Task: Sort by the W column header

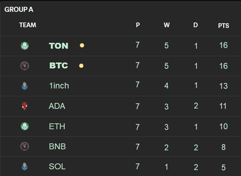Action: [x=167, y=25]
